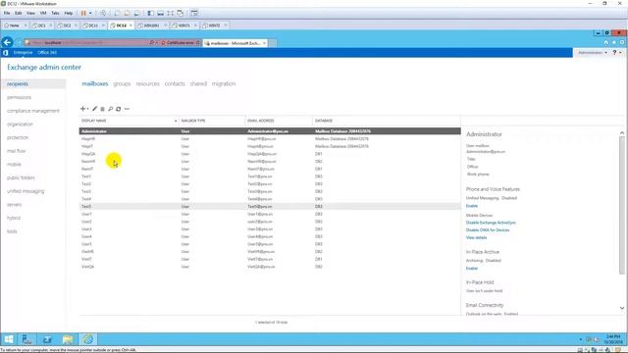Image resolution: width=628 pixels, height=353 pixels.
Task: Open the dropdown arrow next to the plus icon
Action: tap(87, 109)
